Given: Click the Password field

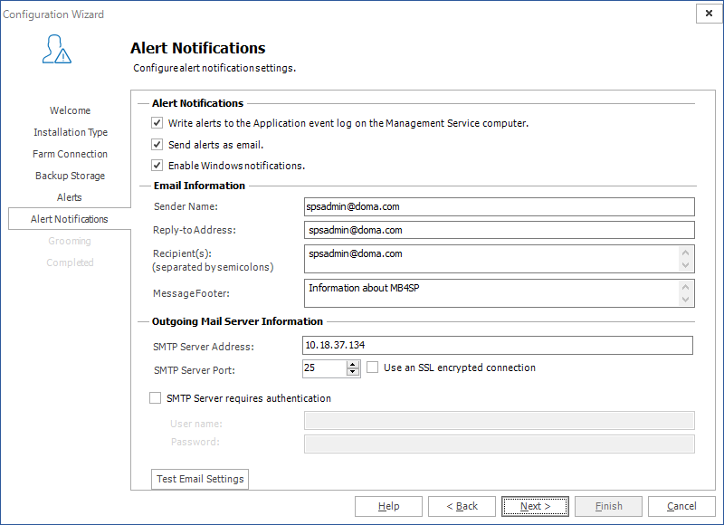Looking at the screenshot, I should point(500,444).
